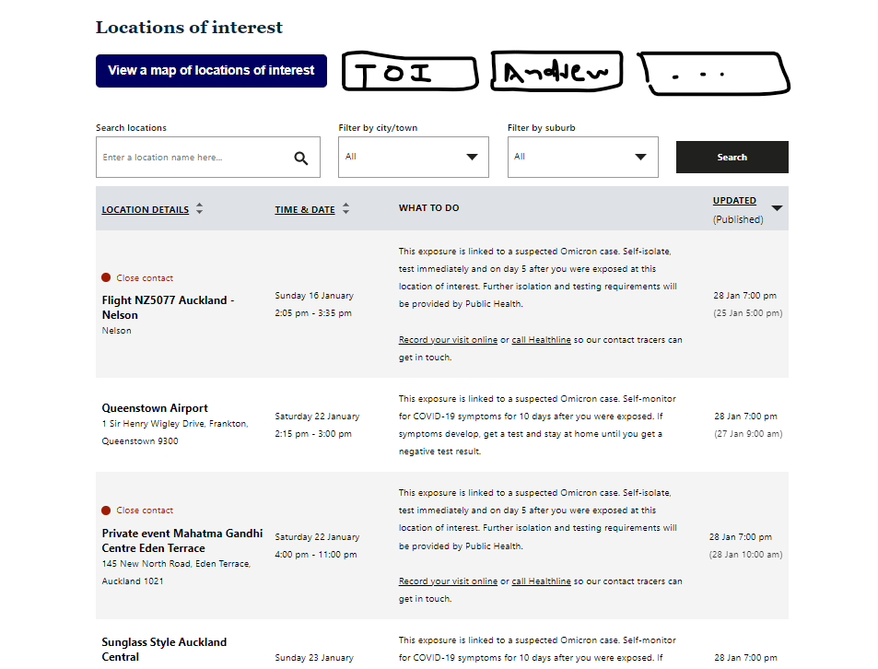Click call Healthline link in Flight NZ5077 row

point(542,340)
